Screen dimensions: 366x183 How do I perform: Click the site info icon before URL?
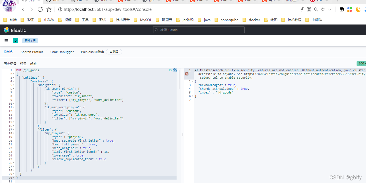point(60,9)
